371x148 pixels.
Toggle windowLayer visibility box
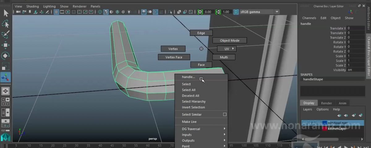pos(305,123)
